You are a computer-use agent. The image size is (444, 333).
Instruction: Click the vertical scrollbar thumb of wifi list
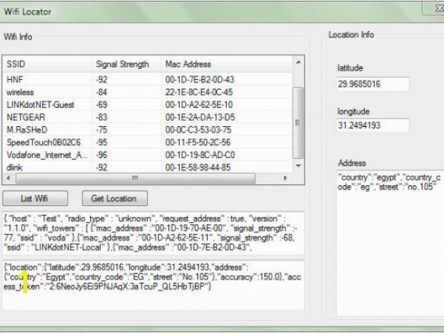pyautogui.click(x=298, y=123)
